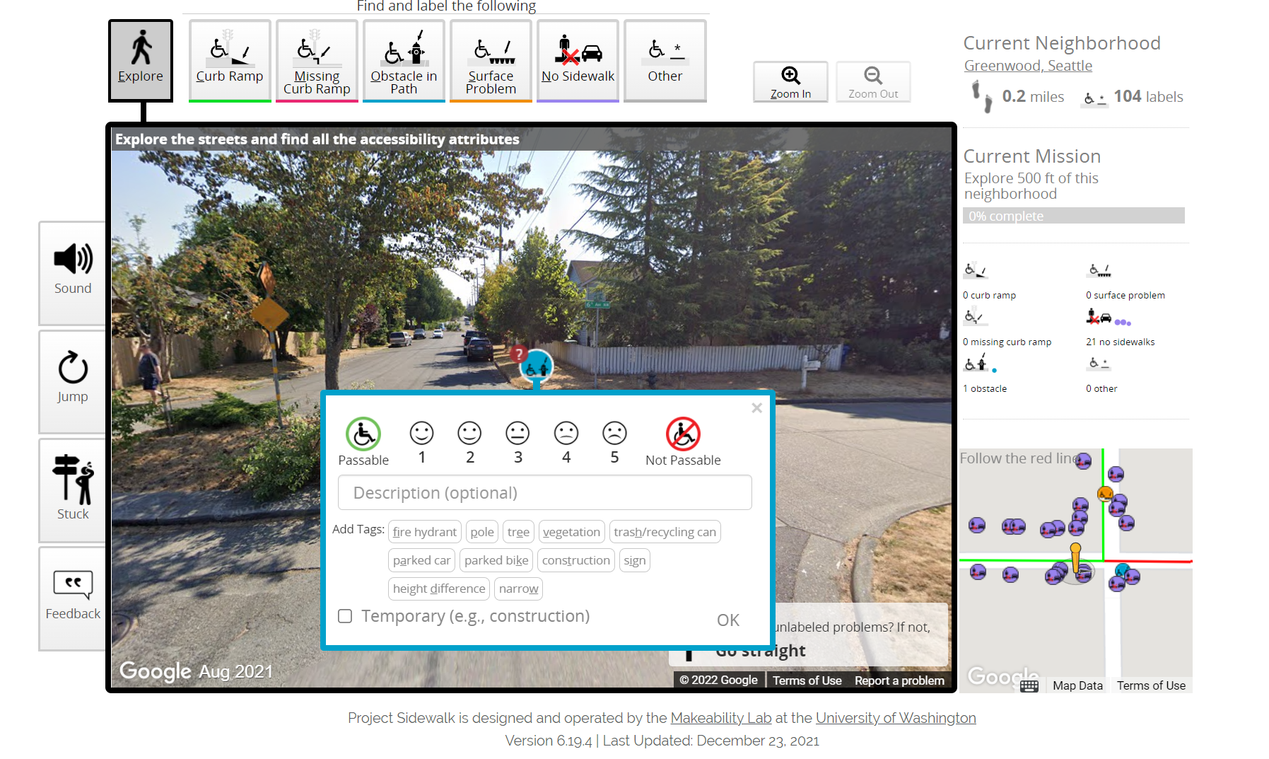Zoom In on the street view
The height and width of the screenshot is (759, 1269).
[x=790, y=82]
